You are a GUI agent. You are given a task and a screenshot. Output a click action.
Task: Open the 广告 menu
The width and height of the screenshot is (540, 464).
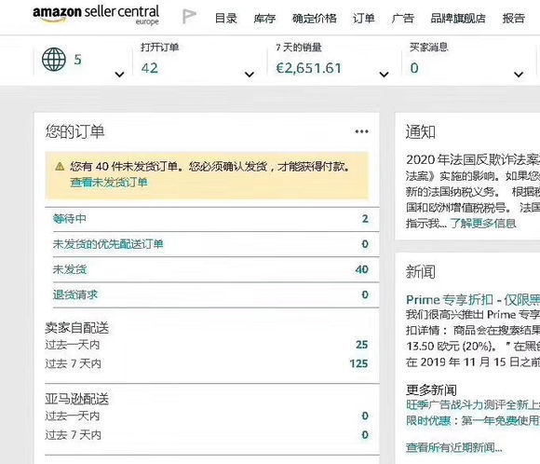click(402, 18)
